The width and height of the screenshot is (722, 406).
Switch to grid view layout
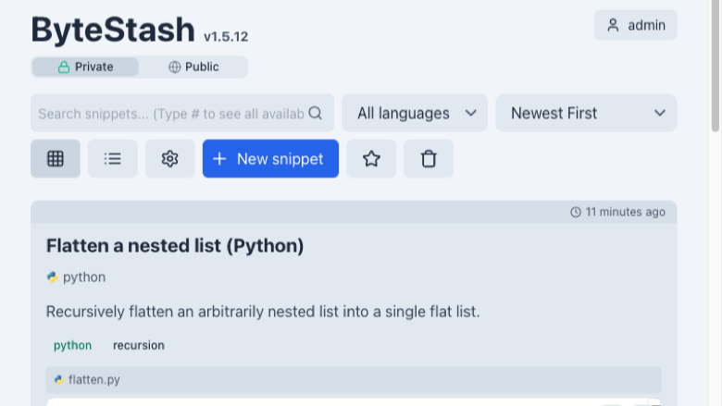coord(56,159)
